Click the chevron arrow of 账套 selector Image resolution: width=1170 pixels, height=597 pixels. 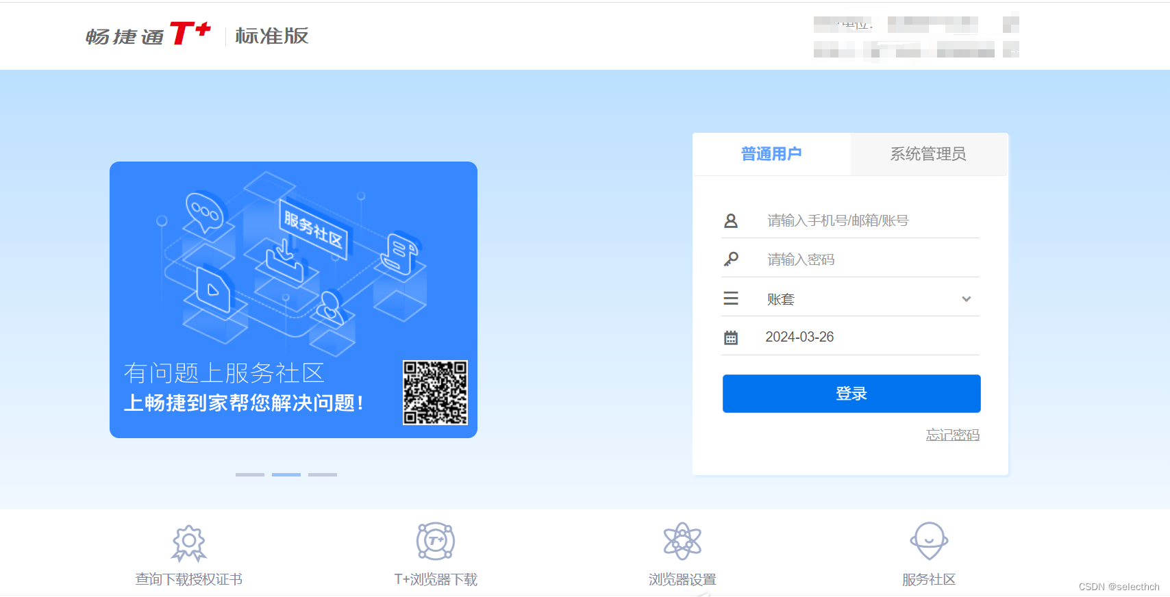coord(967,298)
